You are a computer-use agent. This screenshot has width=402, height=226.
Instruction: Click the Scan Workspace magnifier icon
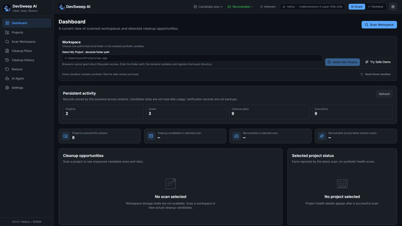[x=7, y=41]
